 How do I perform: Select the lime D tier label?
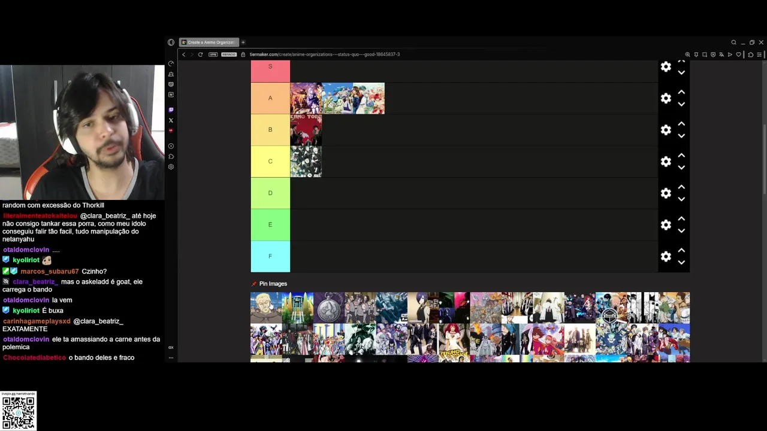point(270,193)
